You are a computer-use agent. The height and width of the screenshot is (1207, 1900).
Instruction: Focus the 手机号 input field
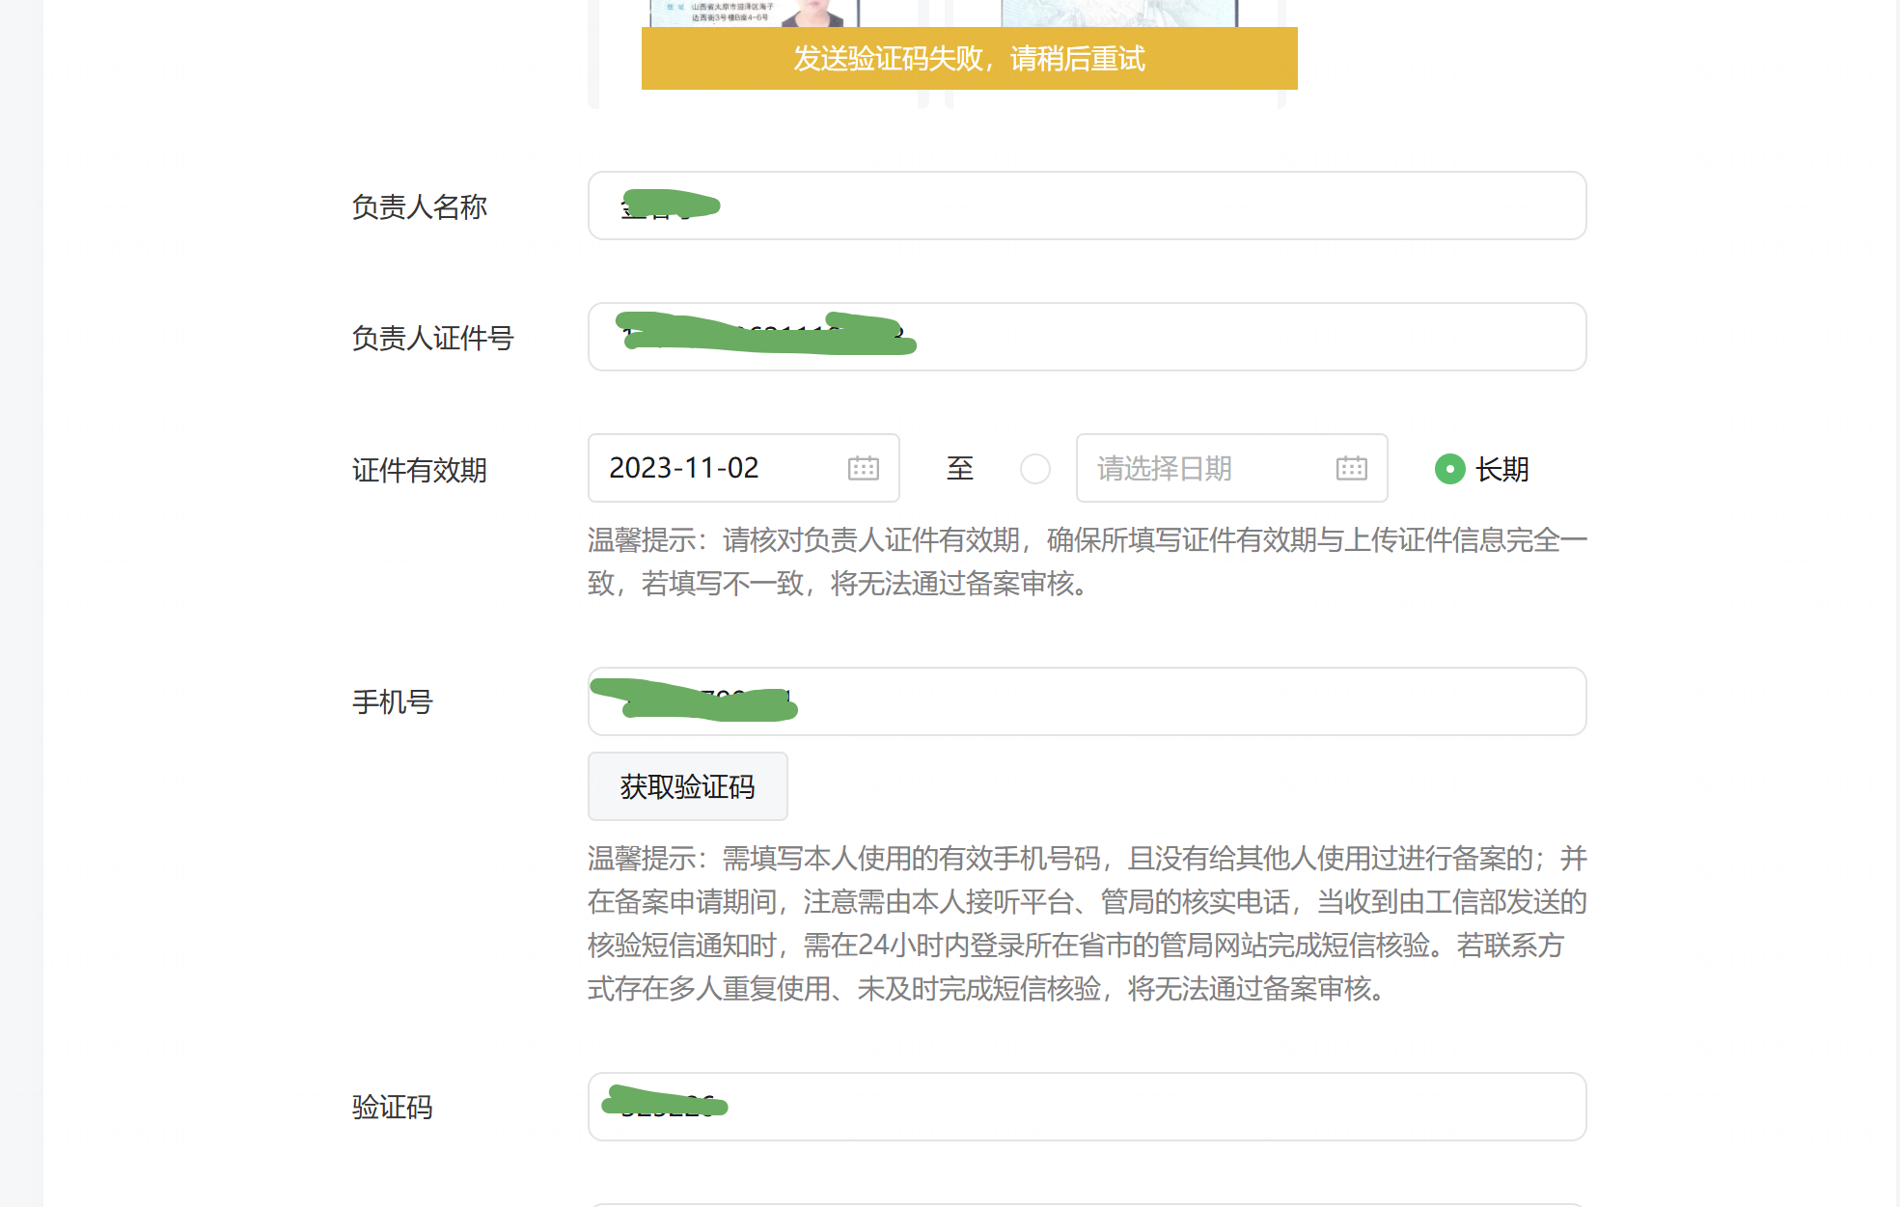click(x=1087, y=701)
